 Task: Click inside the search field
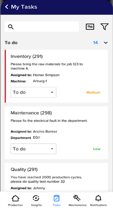coord(42,27)
